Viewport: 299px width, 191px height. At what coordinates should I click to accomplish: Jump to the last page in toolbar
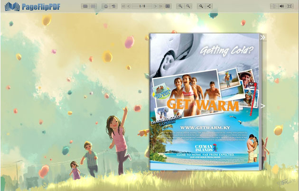[160, 6]
